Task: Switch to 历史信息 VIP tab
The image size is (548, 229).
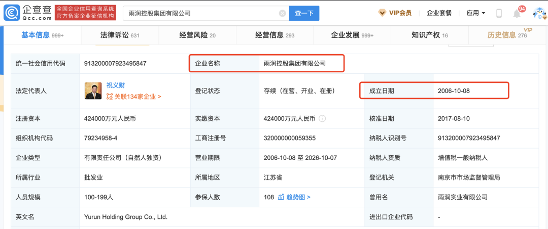Action: pos(507,35)
